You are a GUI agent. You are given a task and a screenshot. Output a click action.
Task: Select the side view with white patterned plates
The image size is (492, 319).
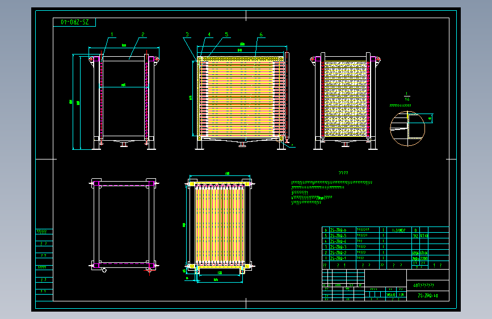pos(345,101)
